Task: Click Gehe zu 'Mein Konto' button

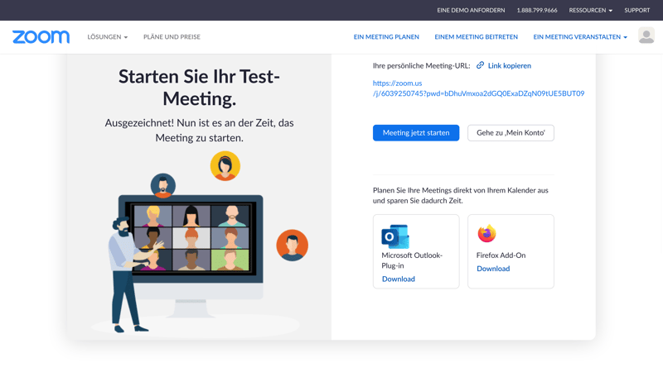Action: [511, 132]
